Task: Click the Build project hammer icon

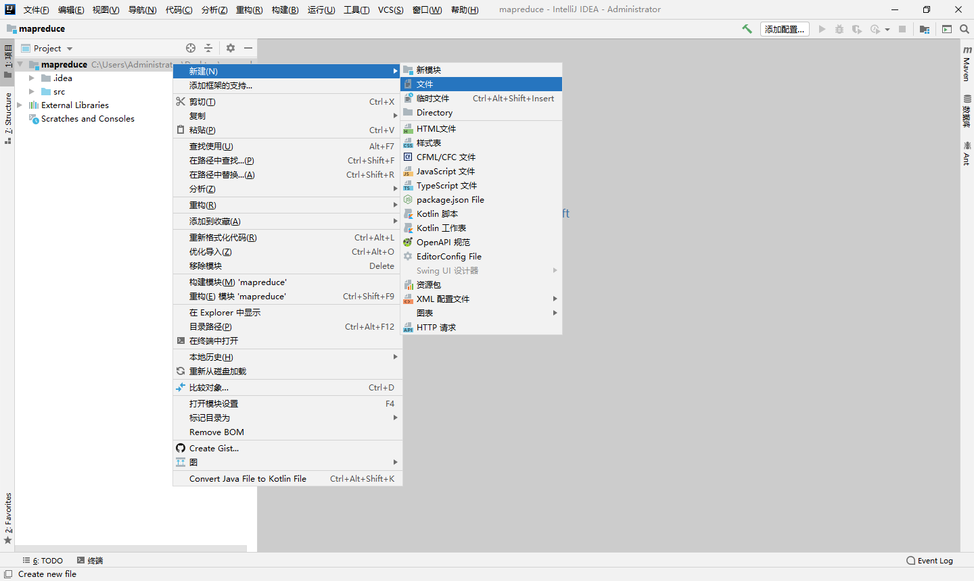Action: [x=747, y=29]
